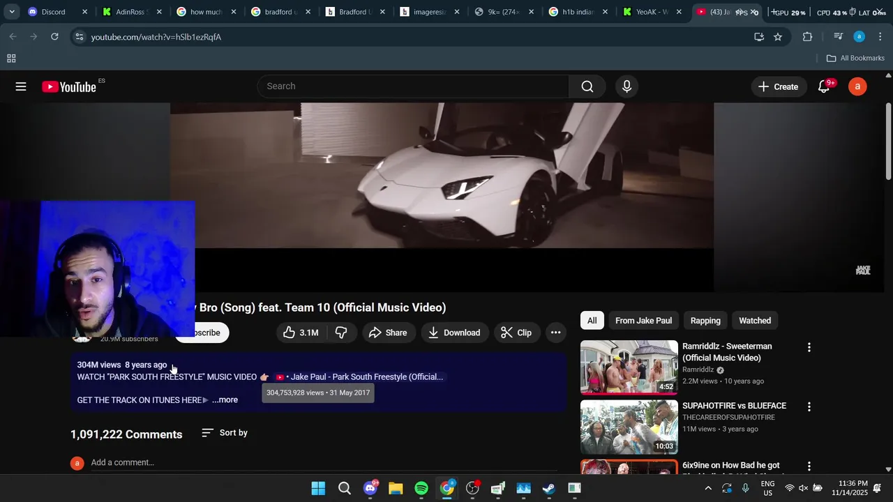Screen dimensions: 893x502
Task: Open Ramriddlz - Sweeterman video title
Action: tap(727, 352)
